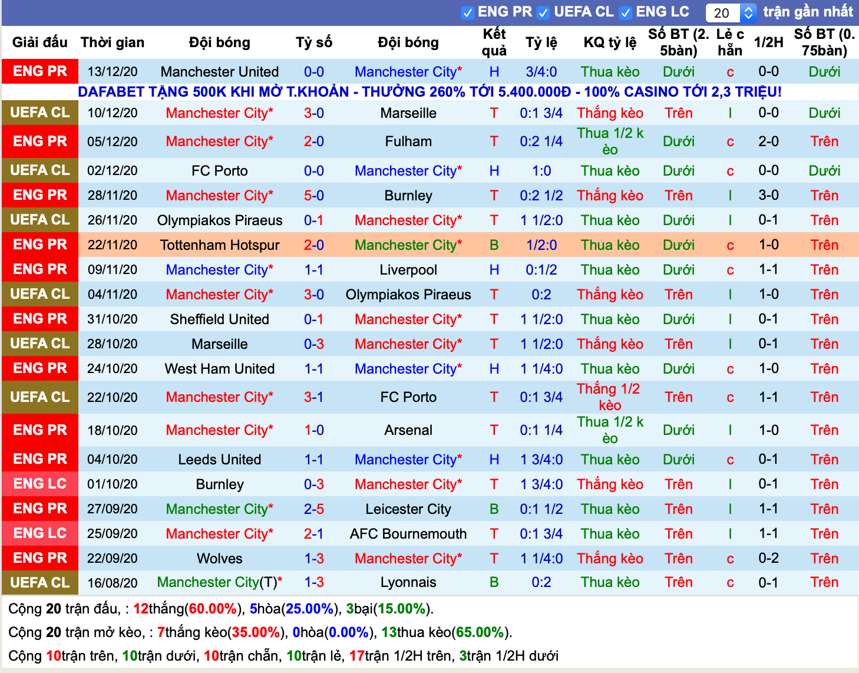Click the 65.00% thua kèo percentage
Viewport: 859px width, 673px height.
click(480, 632)
